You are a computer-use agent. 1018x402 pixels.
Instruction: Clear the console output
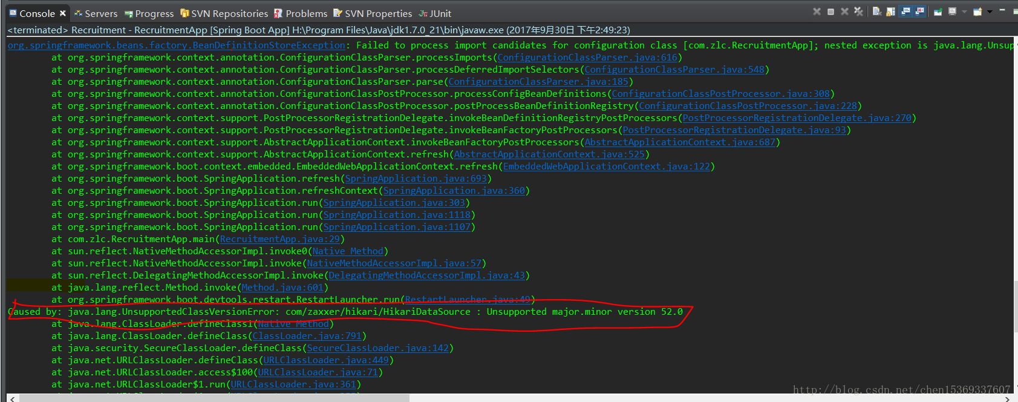[x=876, y=12]
